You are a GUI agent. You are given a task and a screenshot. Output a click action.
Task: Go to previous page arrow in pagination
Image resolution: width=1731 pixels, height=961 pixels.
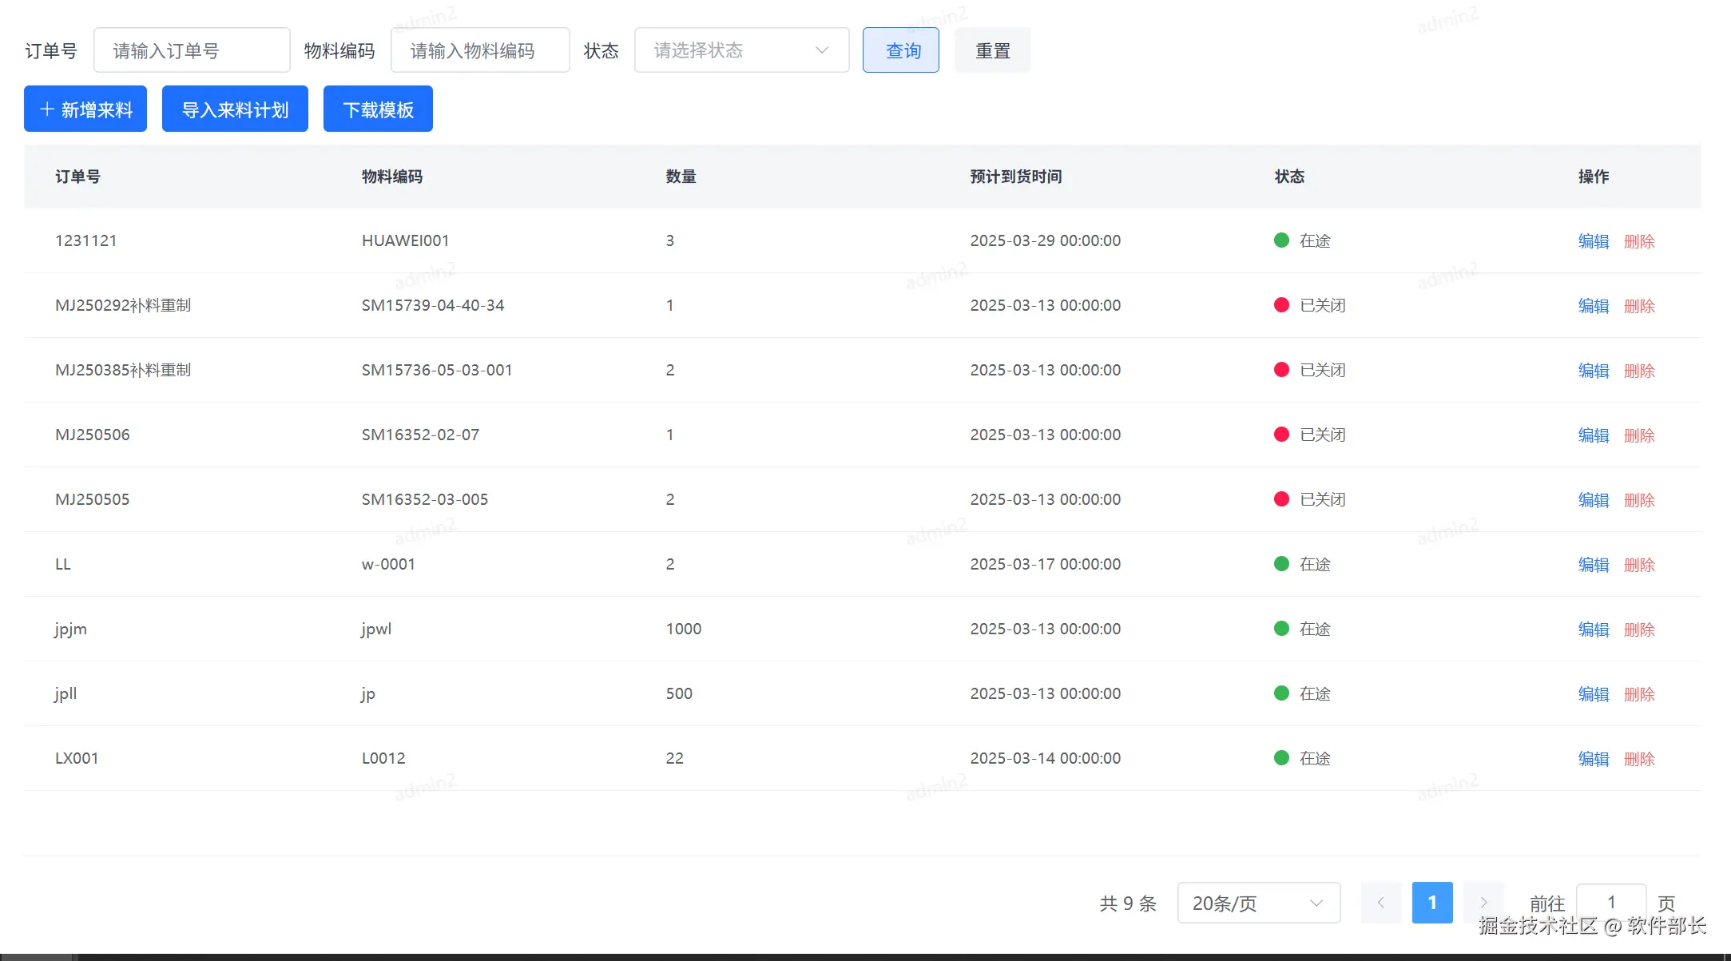(x=1380, y=903)
